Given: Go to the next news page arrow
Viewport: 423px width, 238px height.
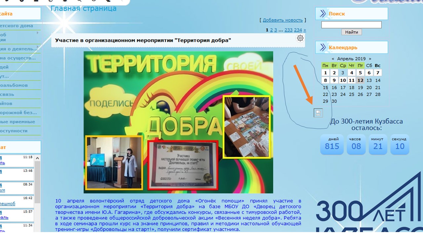Looking at the screenshot, I should coord(305,30).
